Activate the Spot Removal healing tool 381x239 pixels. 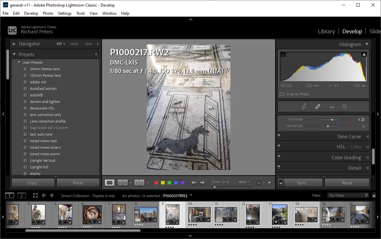click(317, 107)
